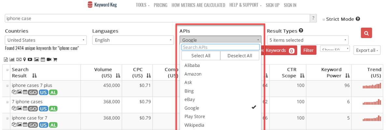Sort by Keyword Power column

[x=347, y=76]
